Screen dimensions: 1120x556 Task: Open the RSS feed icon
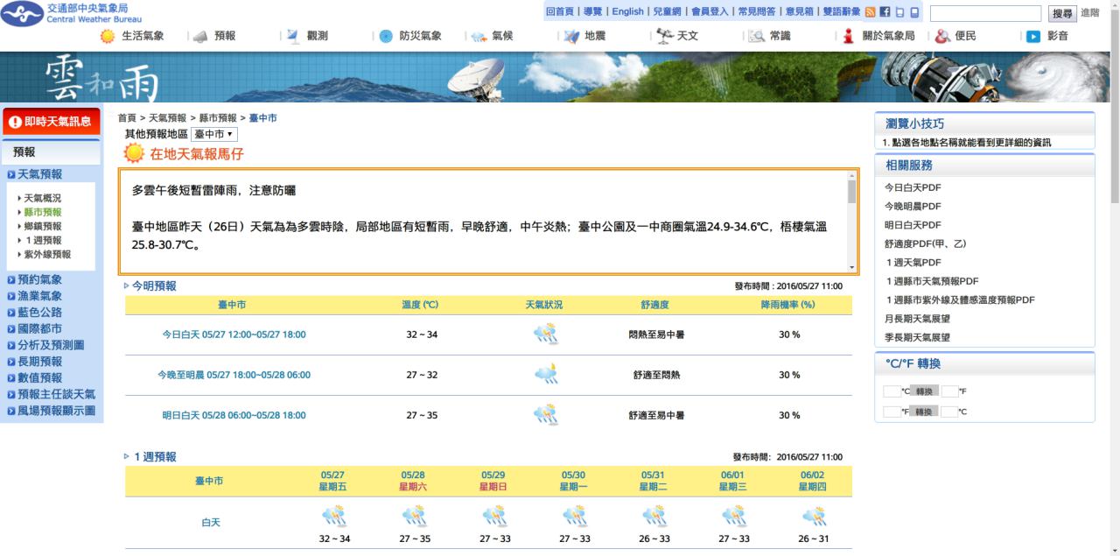coord(870,12)
